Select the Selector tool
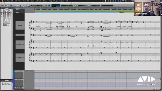The width and height of the screenshot is (162, 91). click(21, 6)
